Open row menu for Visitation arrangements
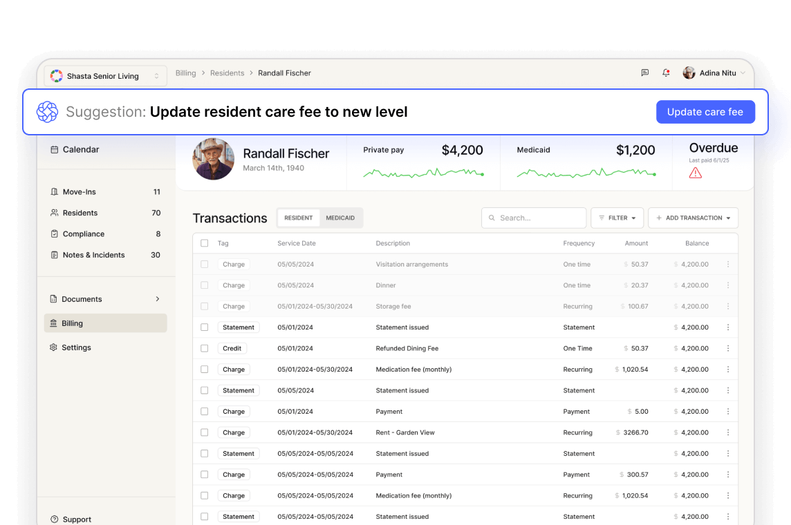This screenshot has height=525, width=791. click(728, 265)
